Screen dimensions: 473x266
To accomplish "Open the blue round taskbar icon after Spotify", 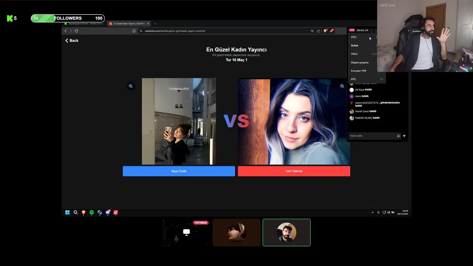I will click(99, 212).
